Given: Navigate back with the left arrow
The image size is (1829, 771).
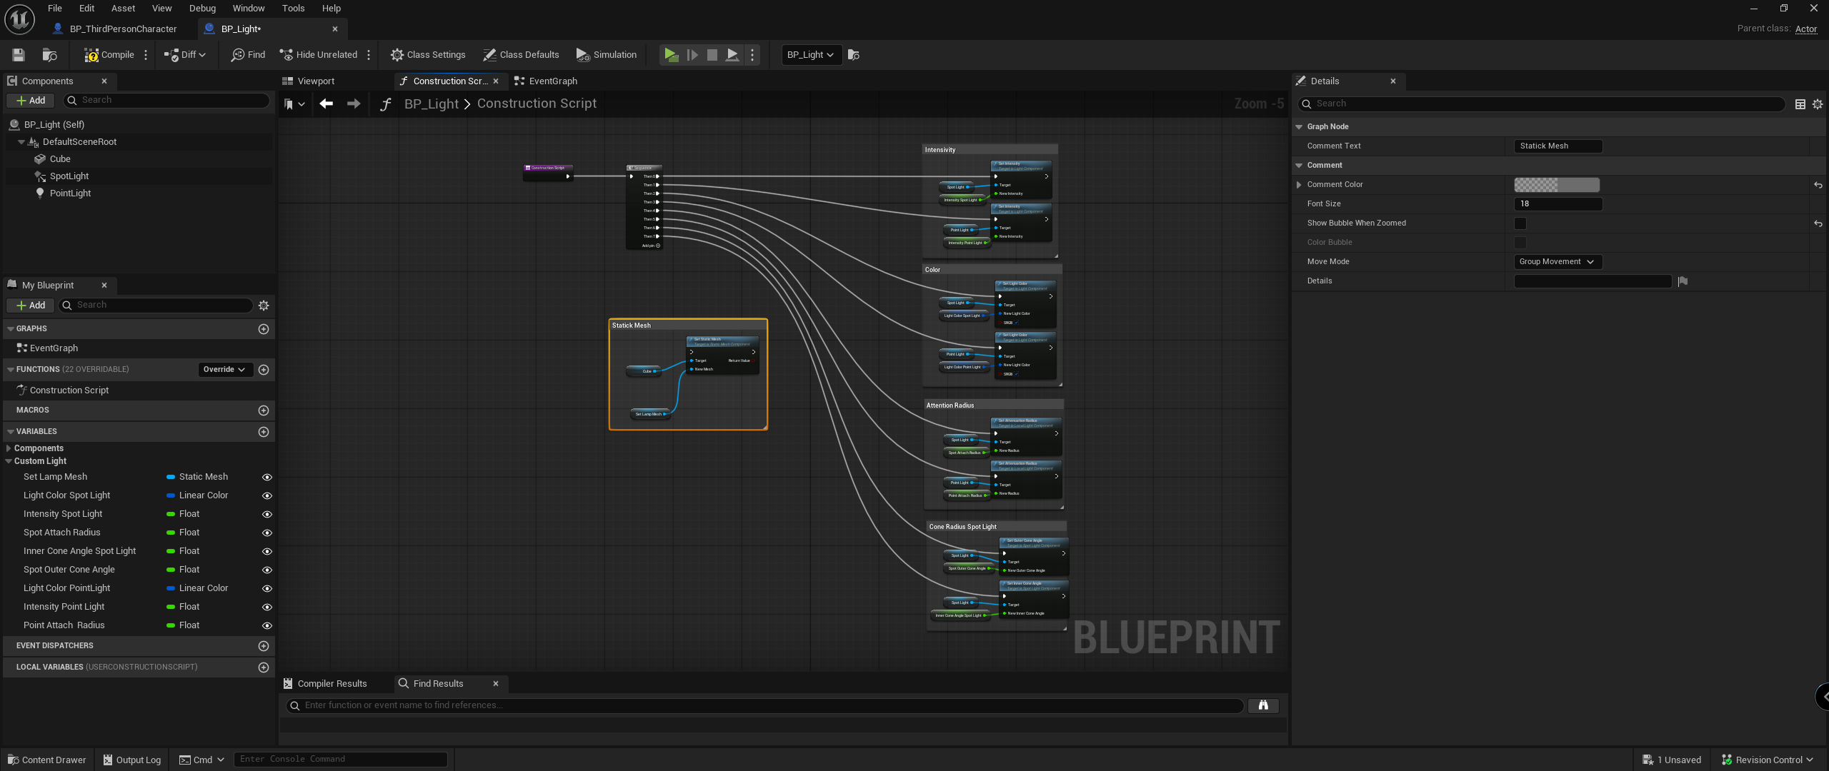Looking at the screenshot, I should tap(327, 104).
